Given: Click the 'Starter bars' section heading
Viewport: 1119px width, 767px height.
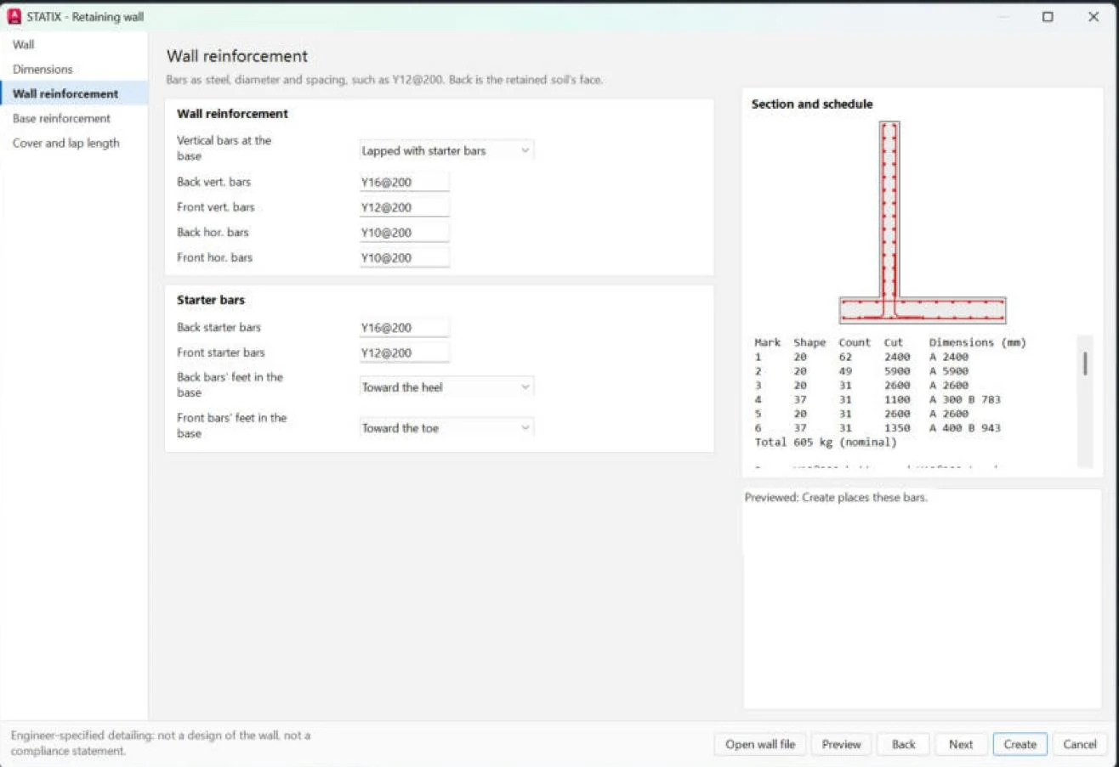Looking at the screenshot, I should [211, 300].
